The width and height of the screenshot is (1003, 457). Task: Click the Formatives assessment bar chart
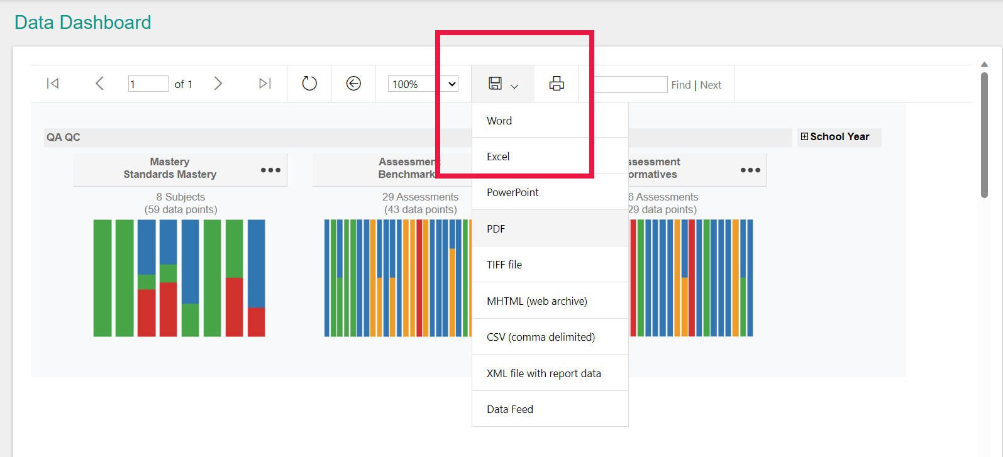691,278
